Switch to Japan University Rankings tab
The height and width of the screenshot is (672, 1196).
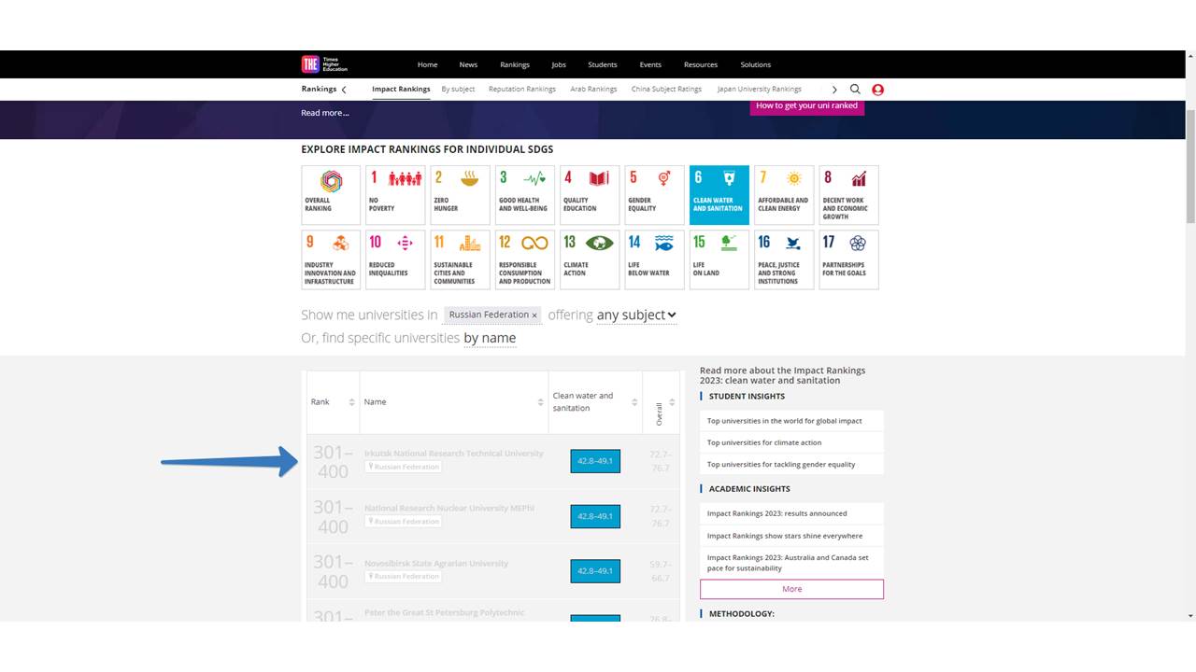[x=760, y=90]
